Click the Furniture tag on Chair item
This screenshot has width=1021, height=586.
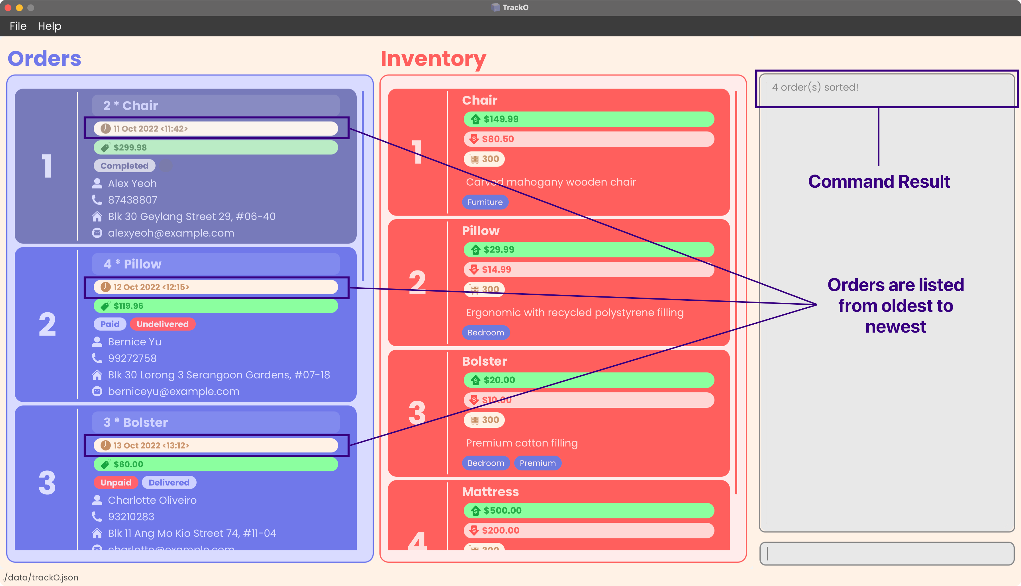pos(485,202)
